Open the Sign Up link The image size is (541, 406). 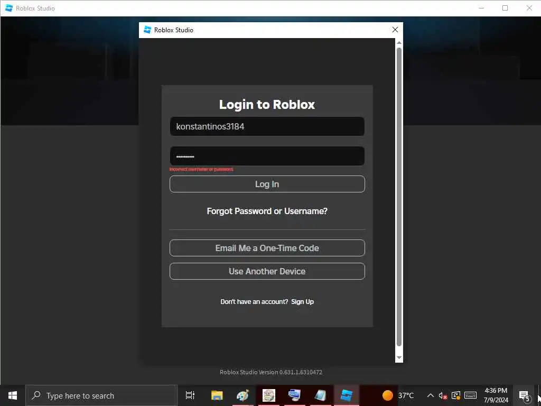point(302,302)
